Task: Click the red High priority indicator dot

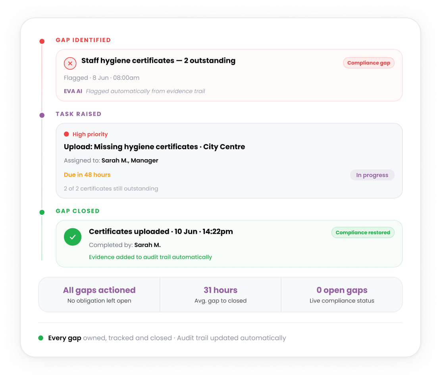Action: (66, 134)
